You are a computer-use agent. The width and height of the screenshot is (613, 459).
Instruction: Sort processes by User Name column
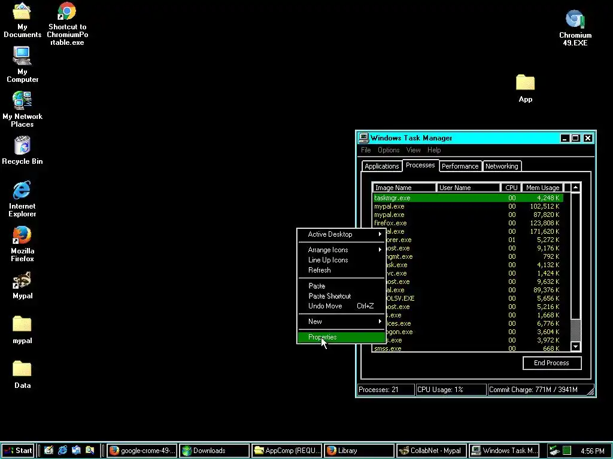(x=468, y=188)
